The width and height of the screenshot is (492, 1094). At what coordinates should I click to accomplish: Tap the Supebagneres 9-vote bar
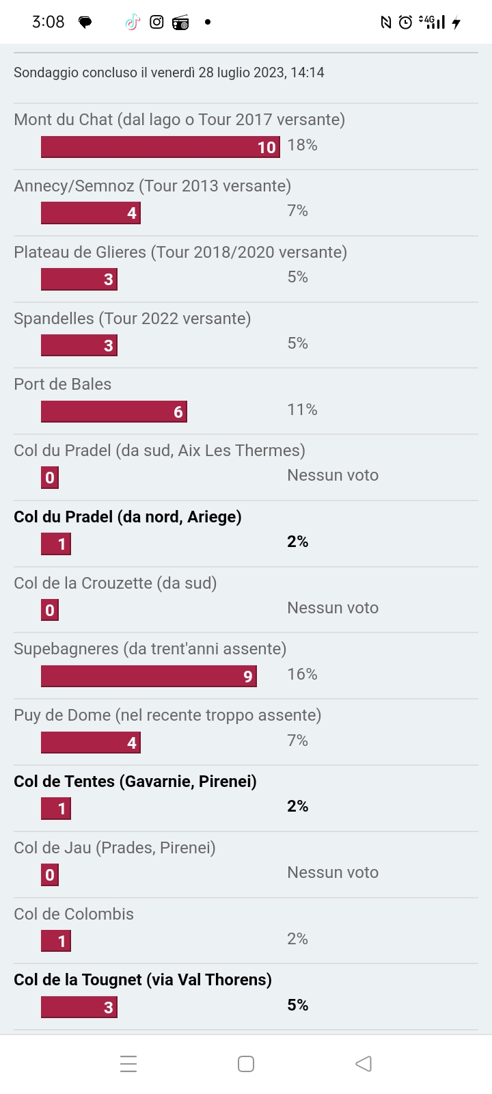coord(149,676)
